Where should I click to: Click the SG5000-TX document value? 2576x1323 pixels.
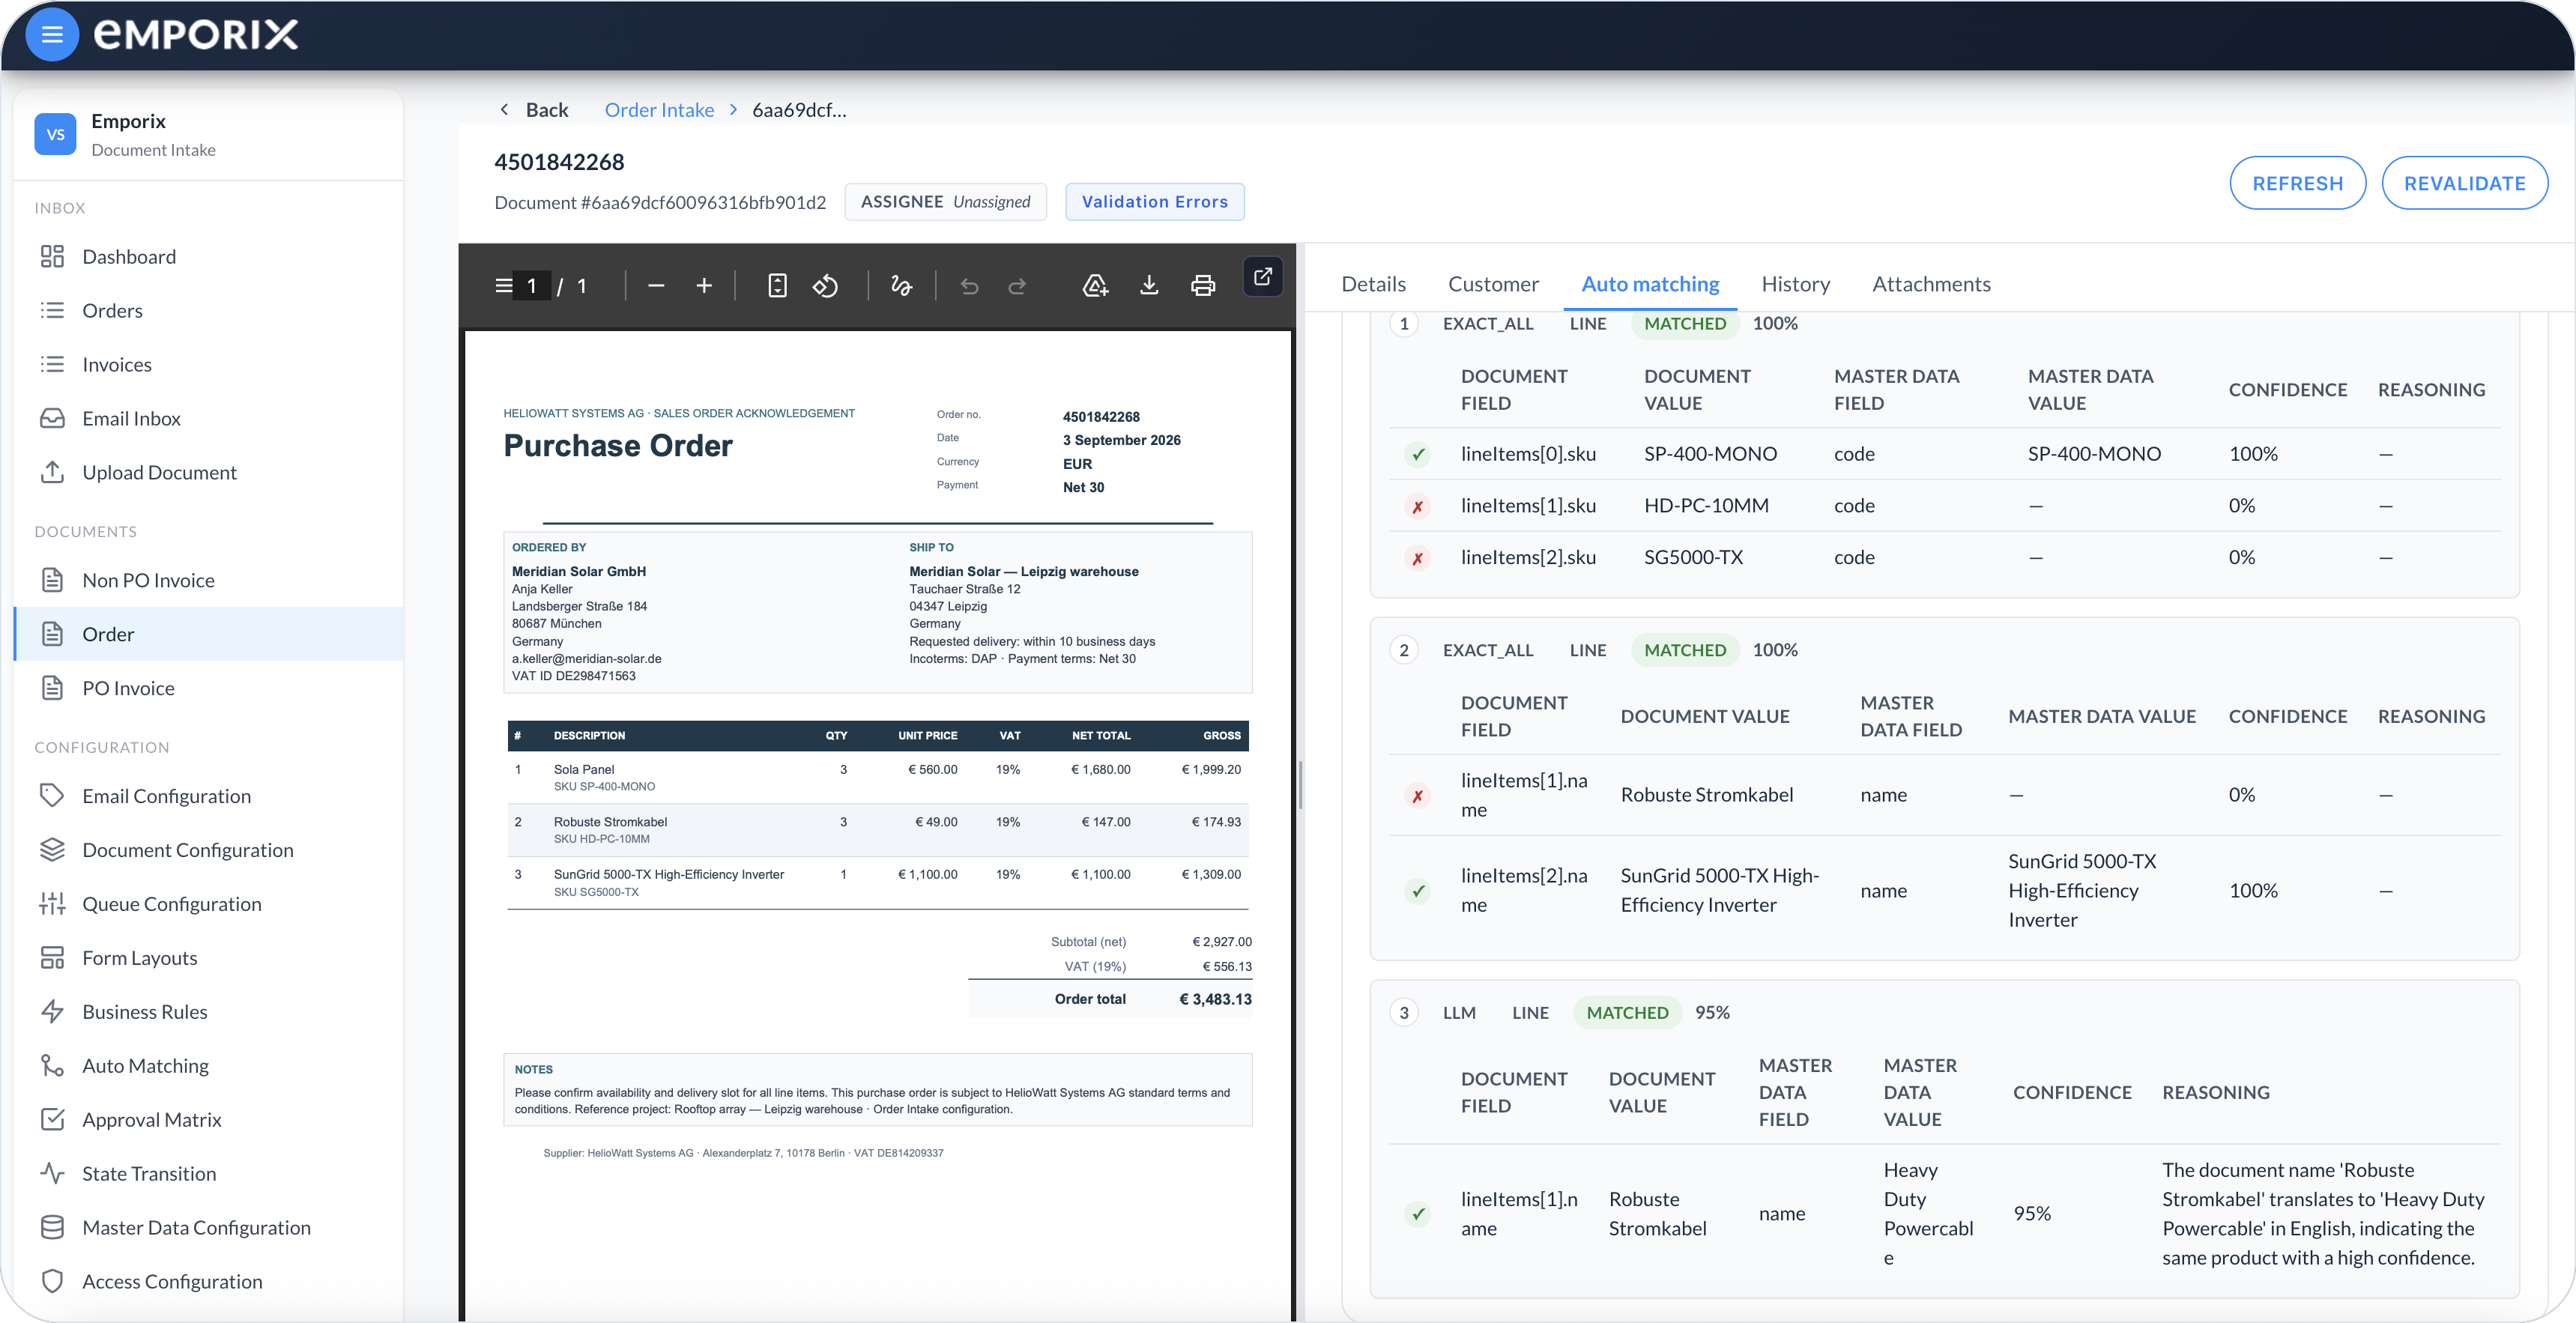tap(1693, 558)
